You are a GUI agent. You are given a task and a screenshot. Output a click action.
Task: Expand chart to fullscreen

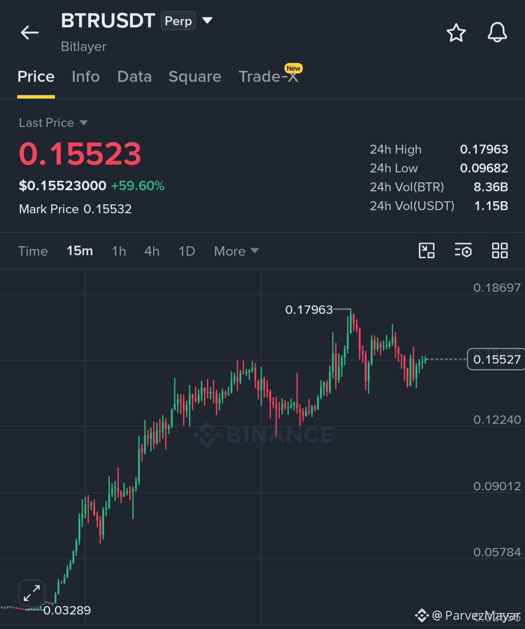pyautogui.click(x=32, y=593)
